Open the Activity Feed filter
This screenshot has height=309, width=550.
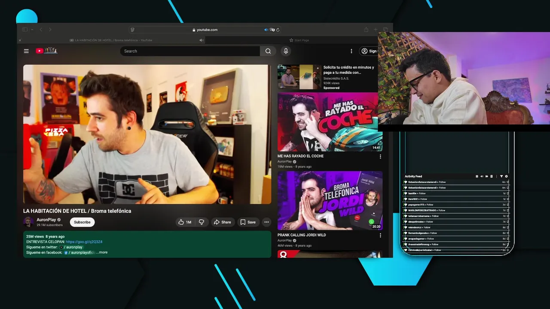tap(501, 176)
